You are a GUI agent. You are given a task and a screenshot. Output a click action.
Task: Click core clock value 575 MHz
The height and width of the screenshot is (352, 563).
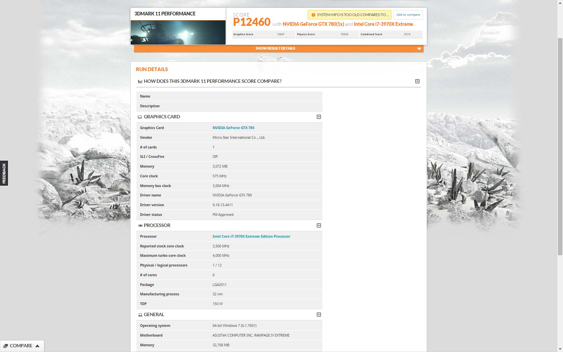[220, 176]
